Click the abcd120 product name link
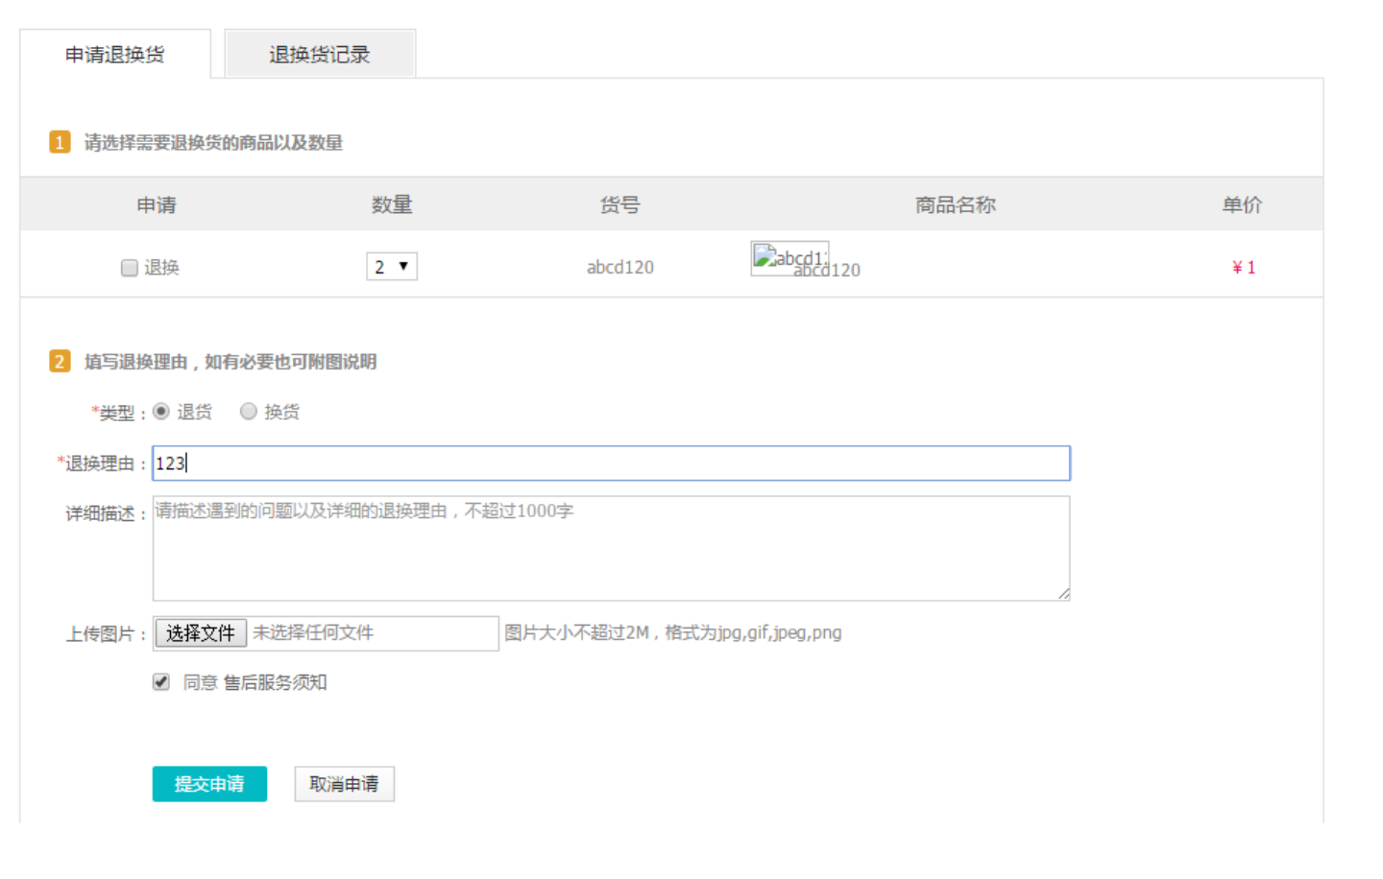Viewport: 1383px width, 879px height. [x=827, y=271]
